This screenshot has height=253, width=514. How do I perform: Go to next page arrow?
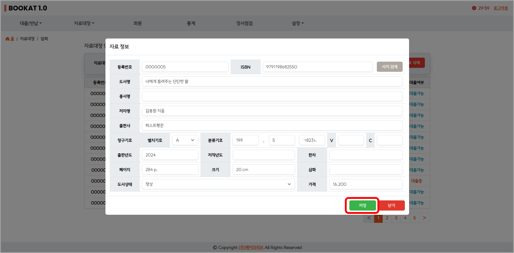click(x=424, y=218)
